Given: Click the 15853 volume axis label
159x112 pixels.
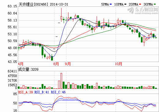Looking at the screenshot, I should tap(12, 85).
